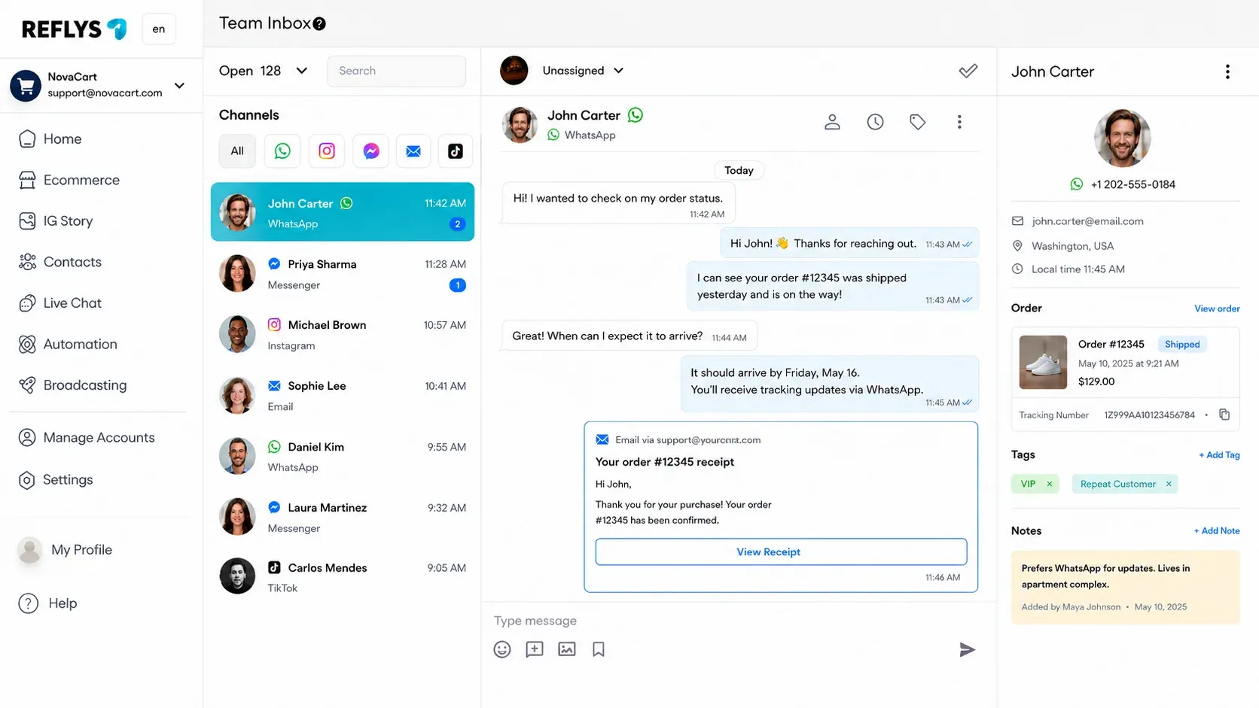The image size is (1259, 708).
Task: Open Sophie Lee email conversation
Action: click(x=343, y=396)
